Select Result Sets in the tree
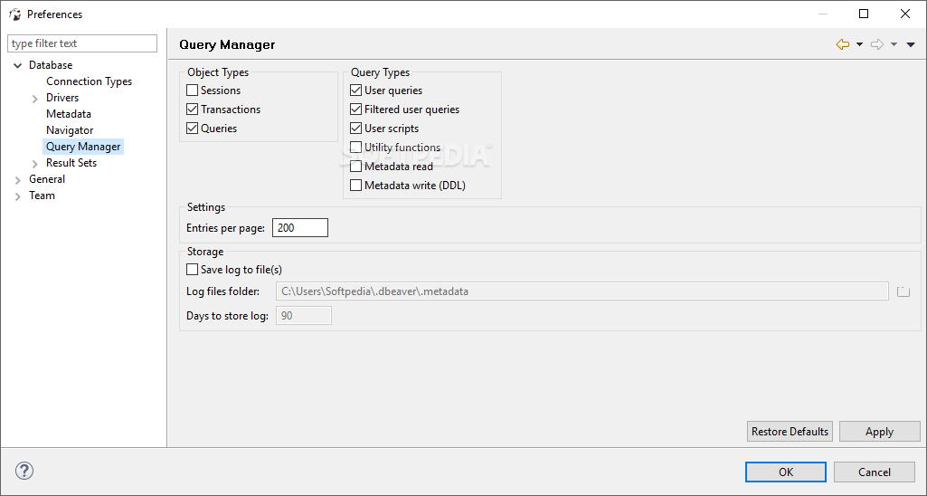Viewport: 927px width, 496px height. 71,163
